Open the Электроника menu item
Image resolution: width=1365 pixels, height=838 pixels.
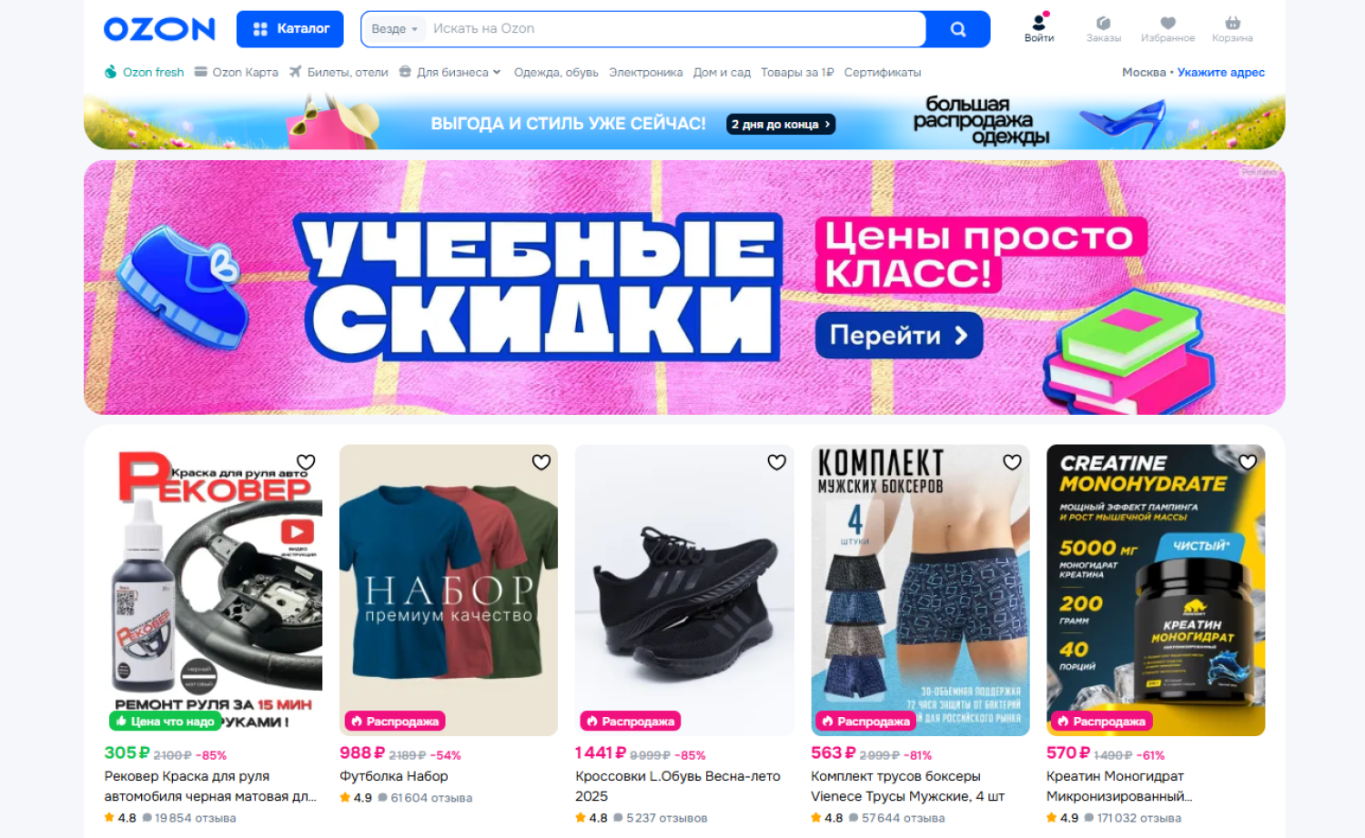point(645,72)
